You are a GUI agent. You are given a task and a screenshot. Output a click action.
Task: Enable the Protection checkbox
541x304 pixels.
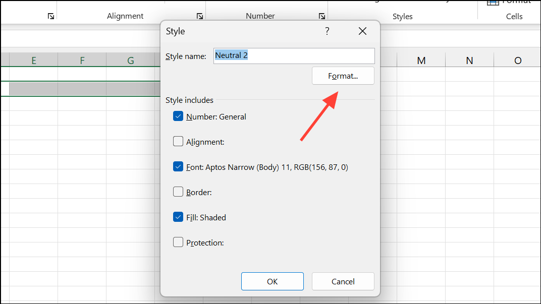(x=178, y=242)
